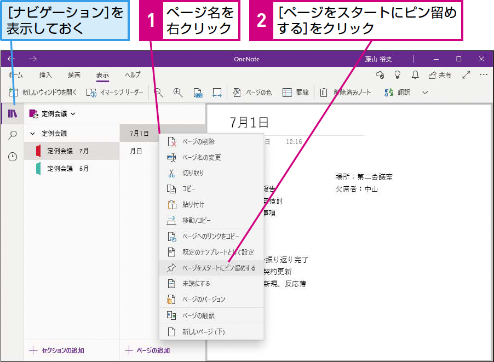Choose ページ名の変更 menu item

click(x=211, y=157)
